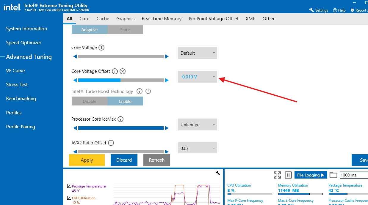The width and height of the screenshot is (368, 205).
Task: Open the AVX2 Ratio Offset 0.0x dropdown
Action: [198, 148]
